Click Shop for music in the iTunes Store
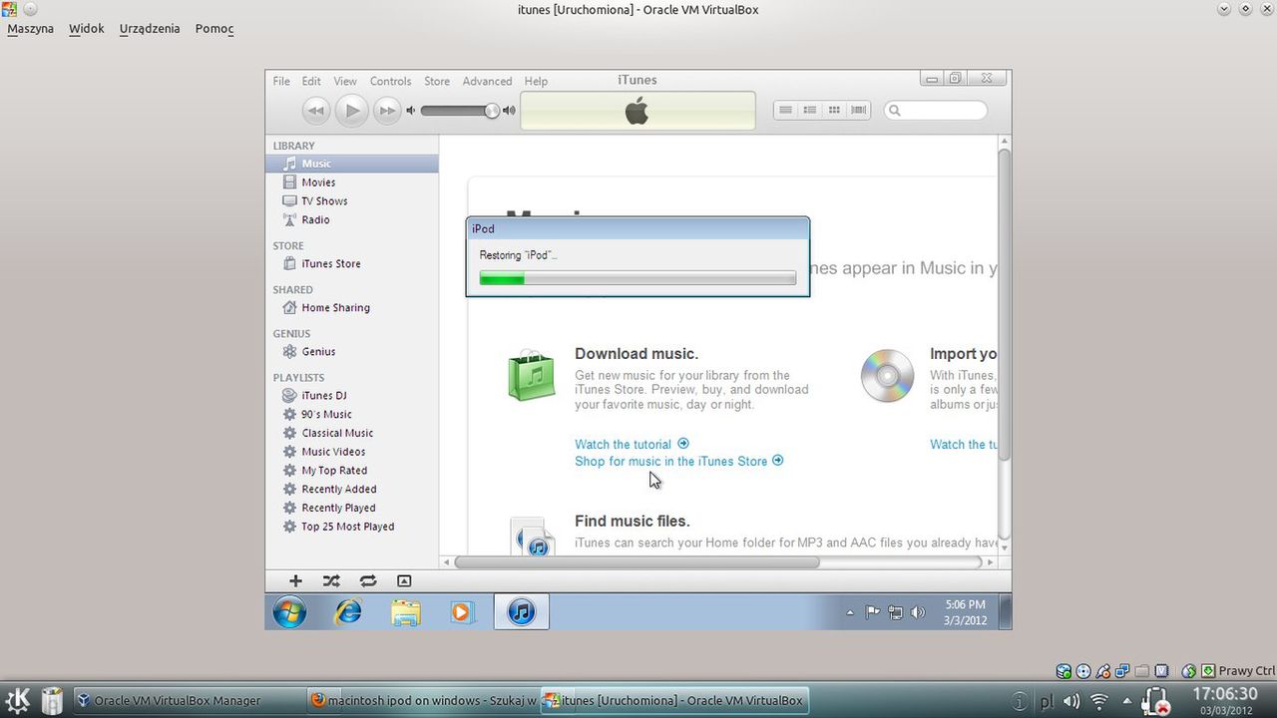Viewport: 1277px width, 718px height. pos(679,462)
